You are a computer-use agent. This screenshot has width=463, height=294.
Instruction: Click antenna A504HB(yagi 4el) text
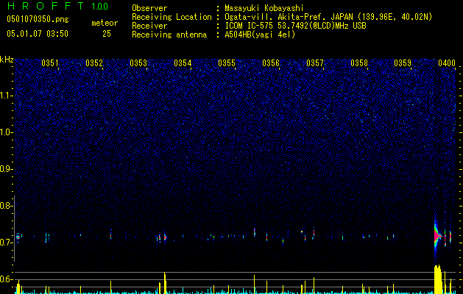[x=260, y=35]
